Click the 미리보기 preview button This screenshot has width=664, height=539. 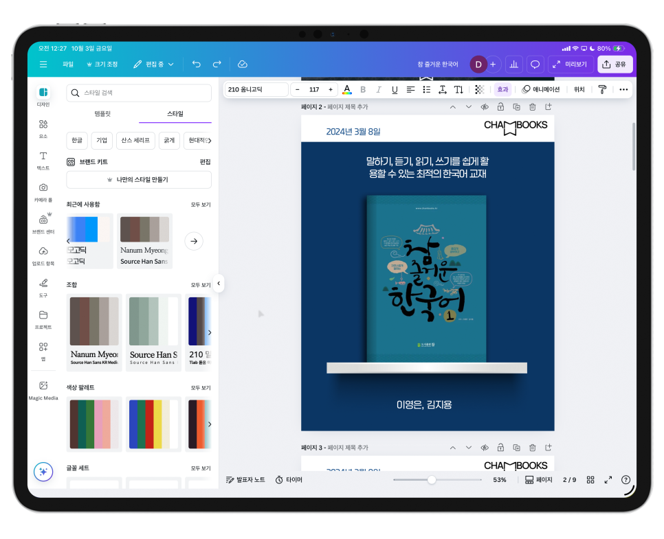click(570, 65)
